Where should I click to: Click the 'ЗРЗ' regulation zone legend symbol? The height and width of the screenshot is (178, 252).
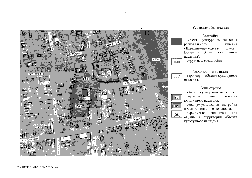[x=176, y=106]
